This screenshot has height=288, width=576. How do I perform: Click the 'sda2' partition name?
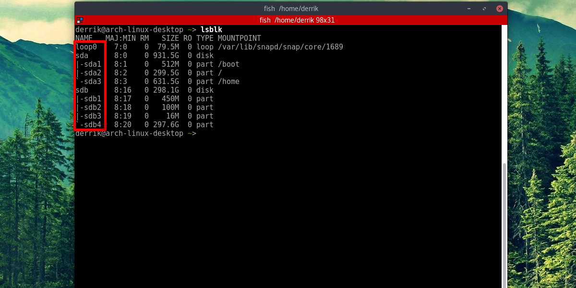click(x=93, y=73)
